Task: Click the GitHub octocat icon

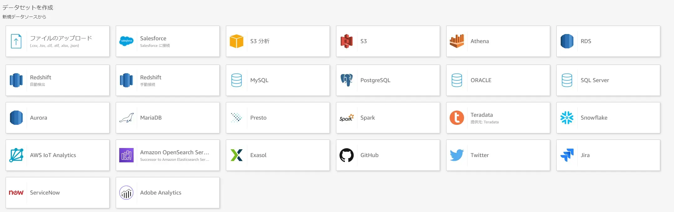Action: (347, 155)
